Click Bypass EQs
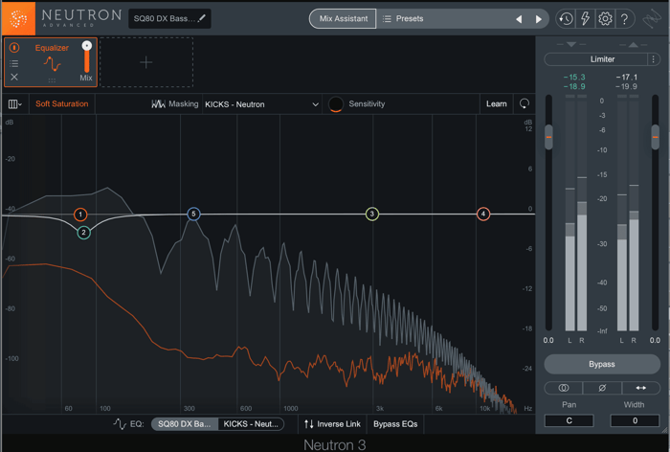This screenshot has width=670, height=452. click(x=395, y=424)
